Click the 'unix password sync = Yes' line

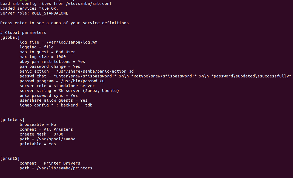tap(49, 96)
